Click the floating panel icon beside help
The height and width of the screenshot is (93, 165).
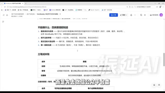[154, 85]
